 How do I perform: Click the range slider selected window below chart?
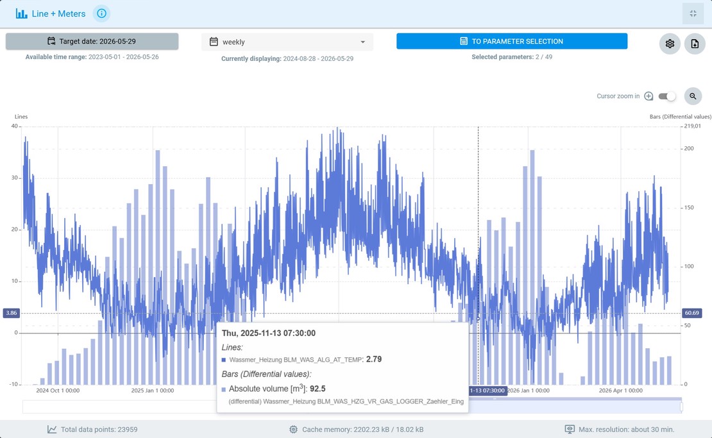coord(575,407)
